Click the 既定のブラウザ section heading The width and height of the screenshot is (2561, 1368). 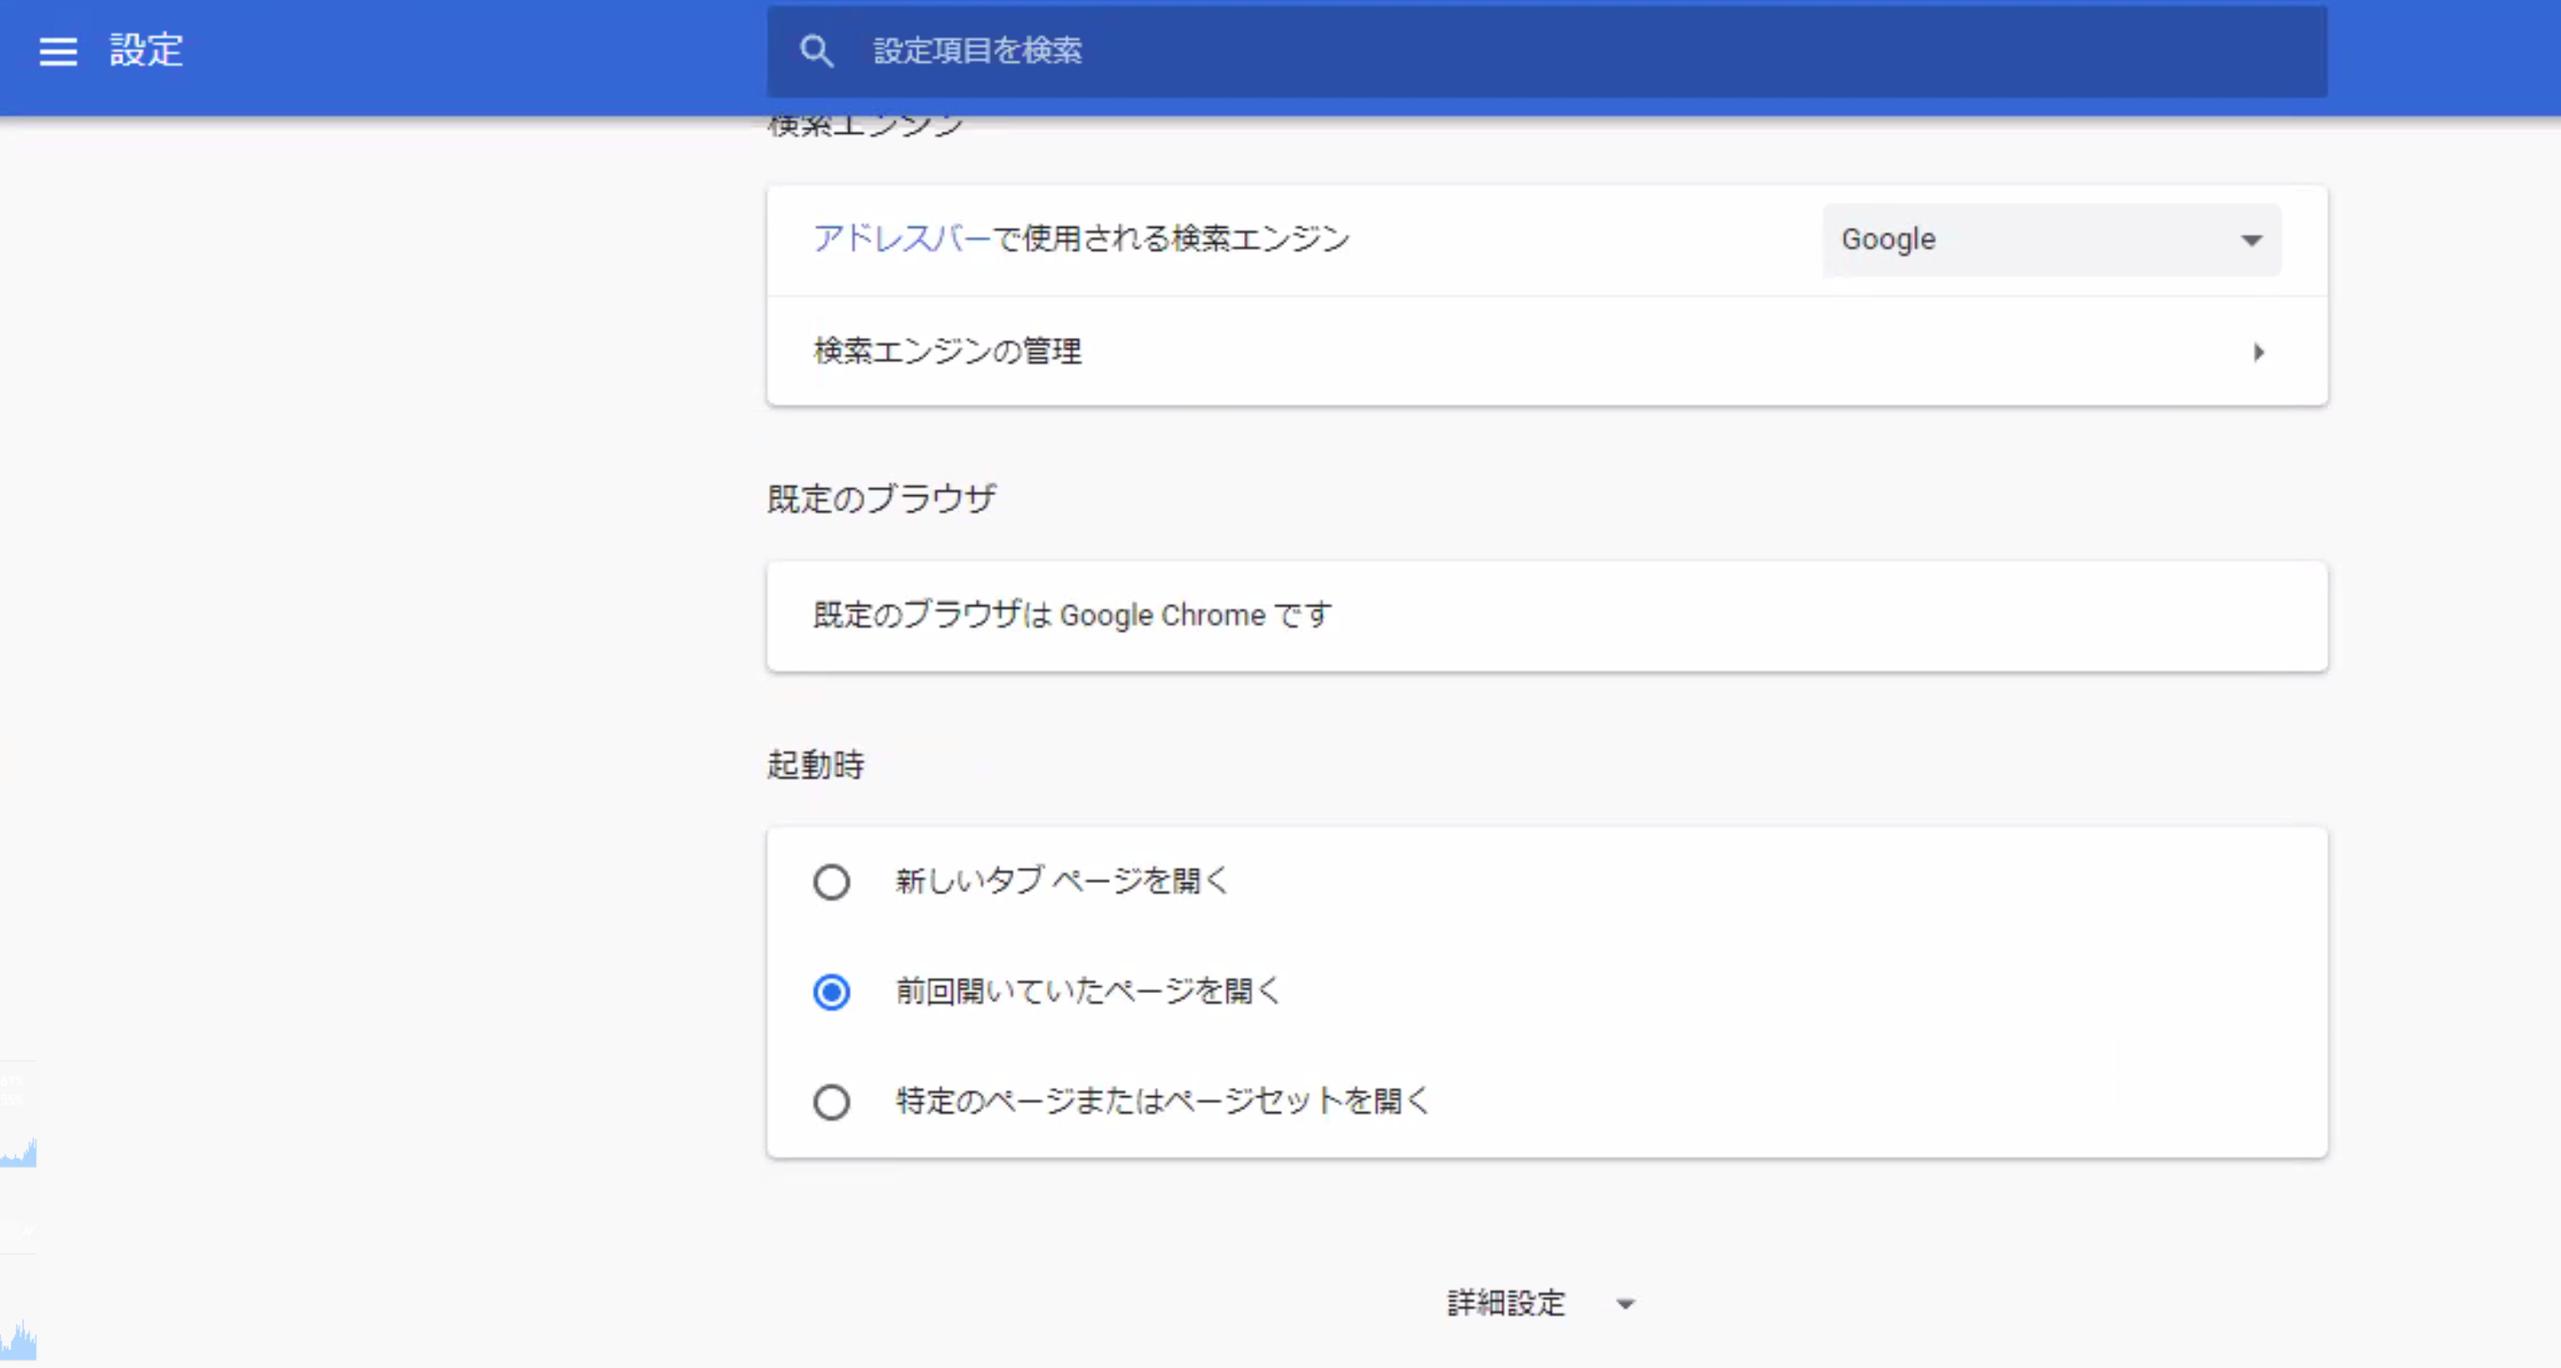[881, 499]
